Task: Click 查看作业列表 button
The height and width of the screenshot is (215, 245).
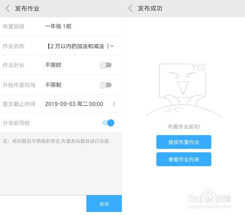Action: pyautogui.click(x=184, y=159)
